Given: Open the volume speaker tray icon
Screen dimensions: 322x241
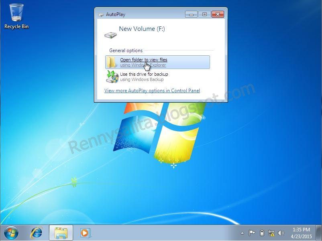Looking at the screenshot, I should [x=281, y=233].
